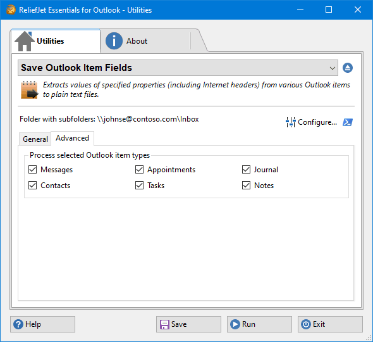Click the Save button

[x=188, y=324]
